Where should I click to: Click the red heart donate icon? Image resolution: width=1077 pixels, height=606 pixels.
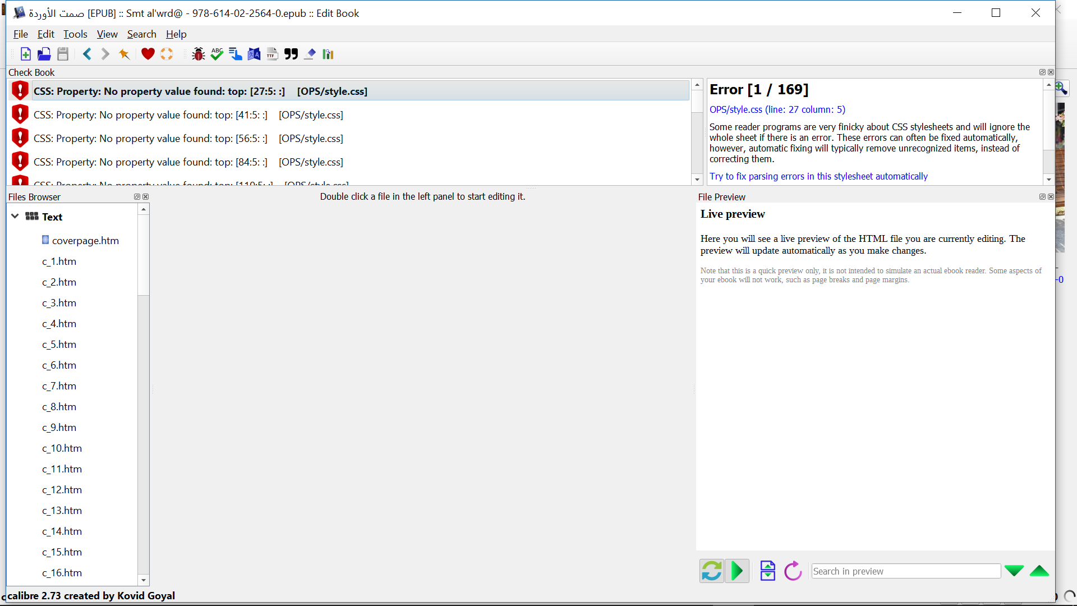[148, 54]
